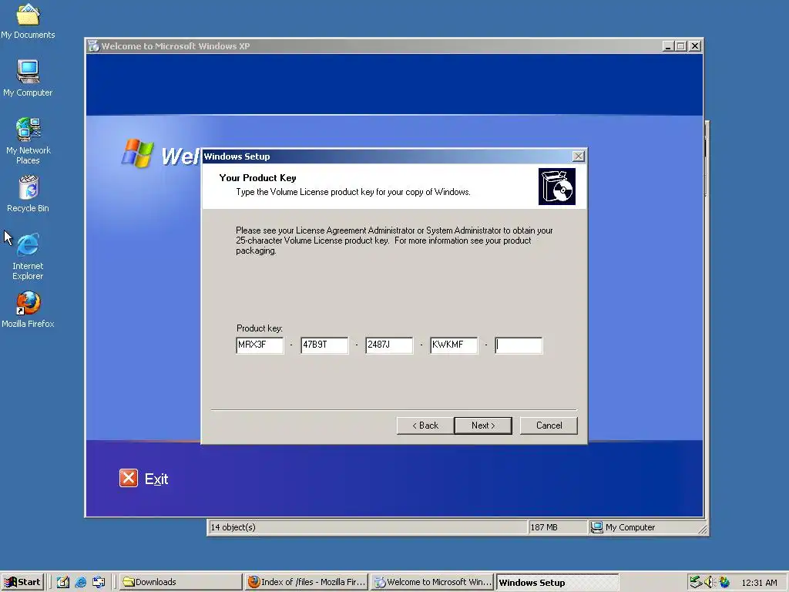Click the Product key: label
The width and height of the screenshot is (789, 592).
click(259, 328)
